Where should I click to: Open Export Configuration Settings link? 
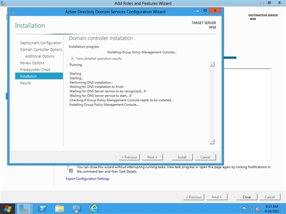click(x=88, y=179)
